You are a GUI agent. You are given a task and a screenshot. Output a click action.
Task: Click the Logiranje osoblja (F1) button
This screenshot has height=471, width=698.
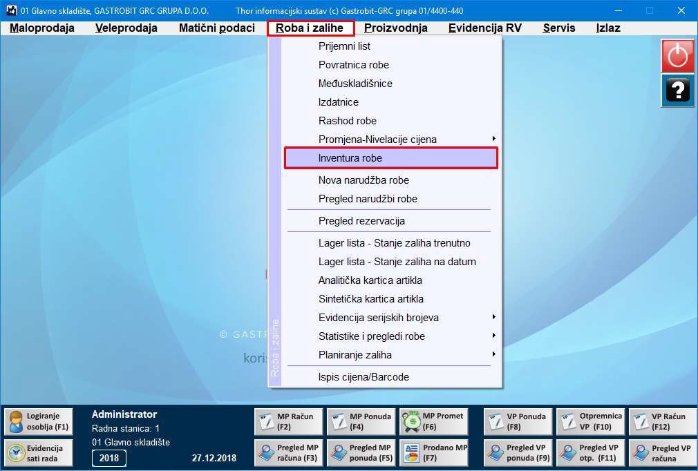click(x=39, y=421)
